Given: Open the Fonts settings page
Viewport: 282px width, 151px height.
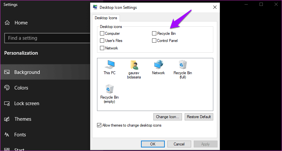Looking at the screenshot, I should pyautogui.click(x=45, y=135).
